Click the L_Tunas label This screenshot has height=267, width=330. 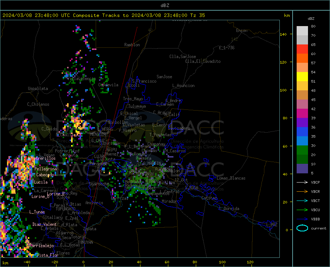click(x=37, y=212)
